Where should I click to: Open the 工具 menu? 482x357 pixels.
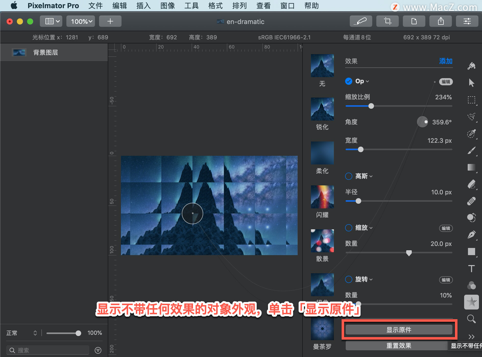(191, 6)
